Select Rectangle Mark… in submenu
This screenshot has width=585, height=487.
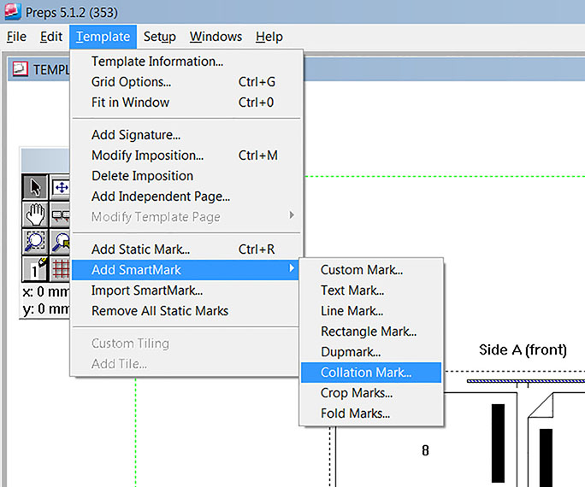pyautogui.click(x=371, y=331)
